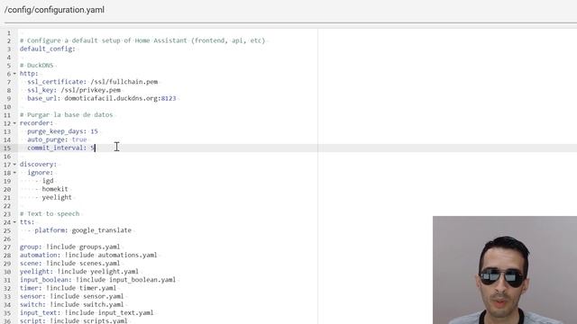This screenshot has height=324, width=577.
Task: Collapse the tts: block fold arrow
Action: point(14,222)
